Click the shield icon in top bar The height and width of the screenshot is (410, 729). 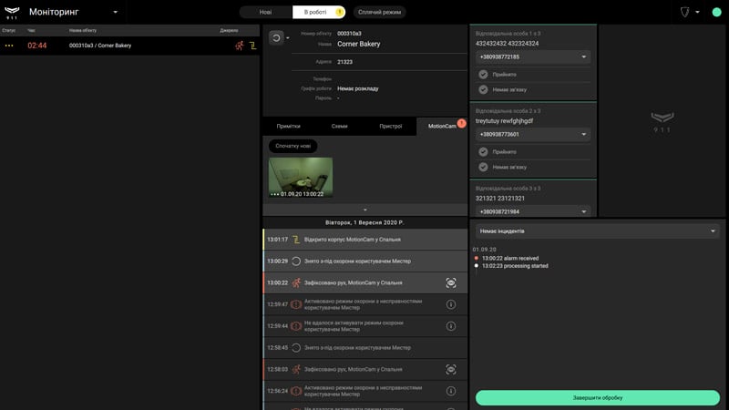coord(684,12)
